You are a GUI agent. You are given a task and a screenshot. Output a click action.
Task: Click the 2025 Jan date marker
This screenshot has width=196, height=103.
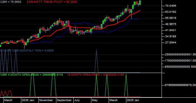point(133,100)
